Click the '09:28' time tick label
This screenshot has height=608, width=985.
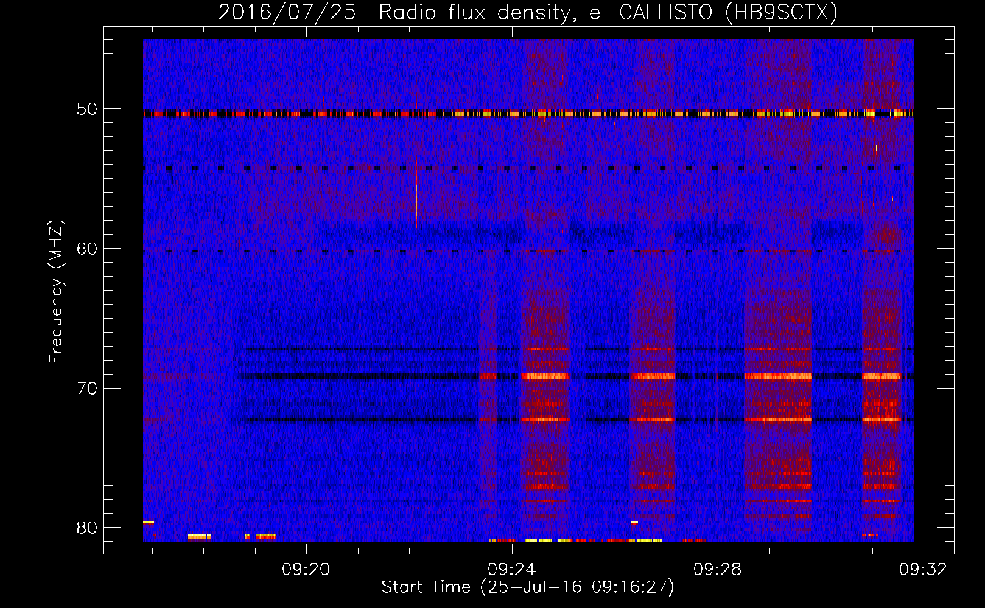(x=718, y=570)
